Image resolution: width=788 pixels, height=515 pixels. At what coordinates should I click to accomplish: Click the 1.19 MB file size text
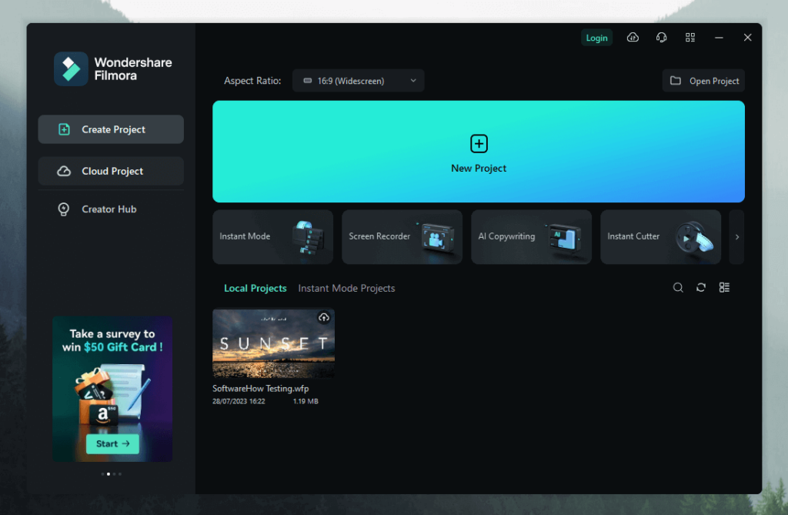[x=306, y=401]
